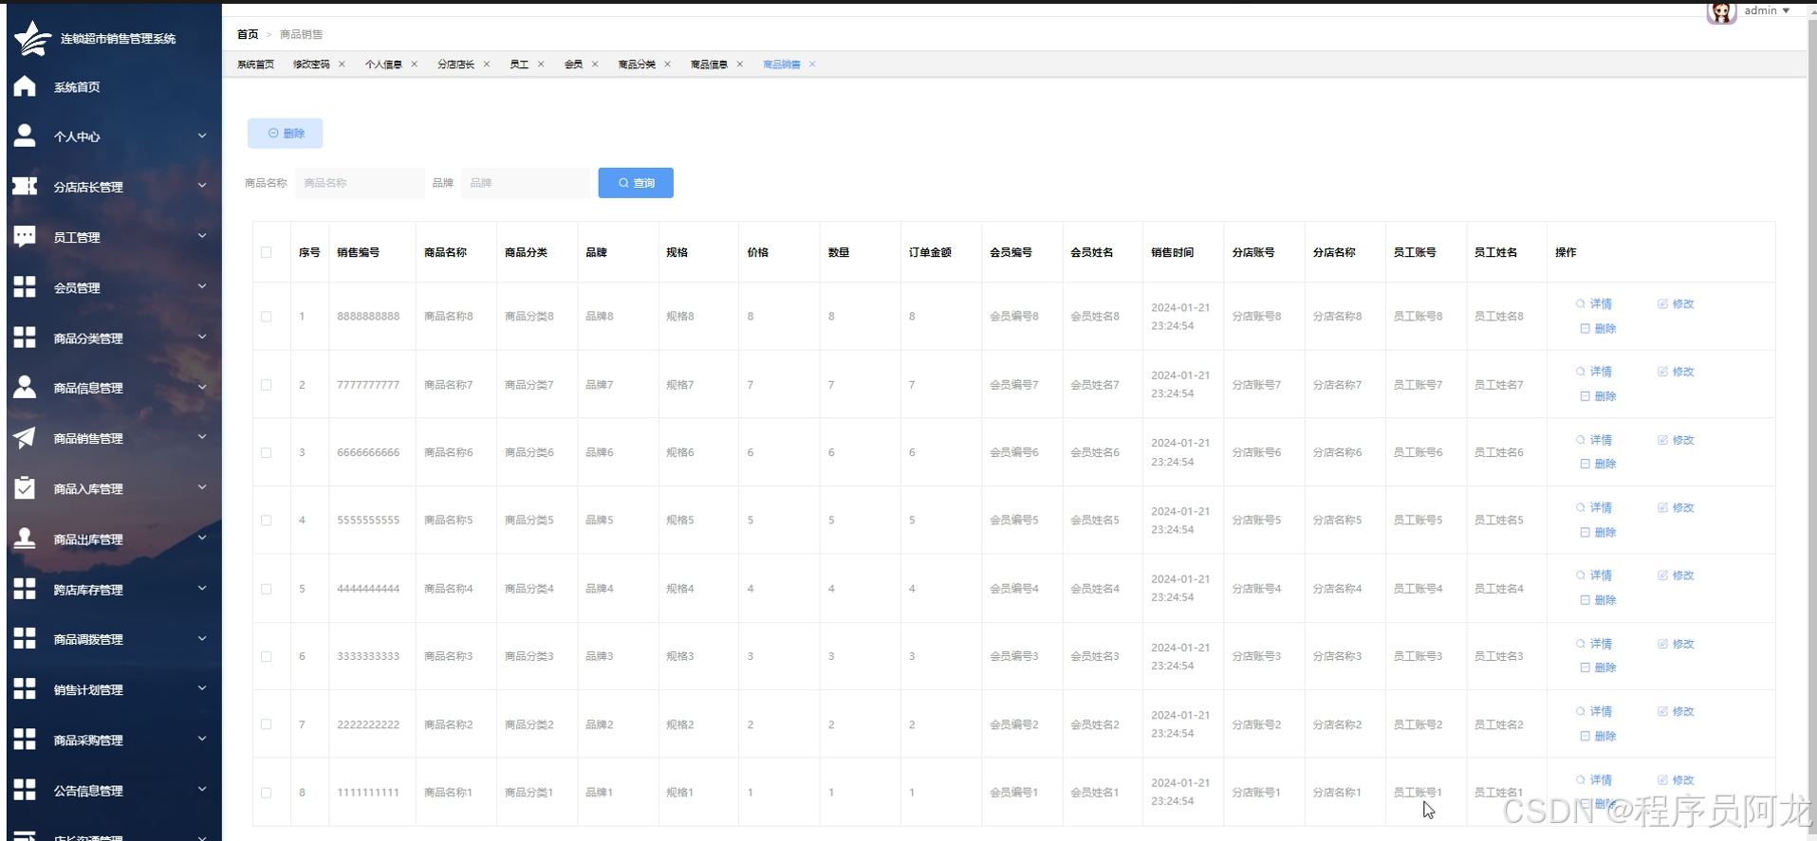Click 删除 for 商品名称6 row
The image size is (1817, 841).
1598,464
